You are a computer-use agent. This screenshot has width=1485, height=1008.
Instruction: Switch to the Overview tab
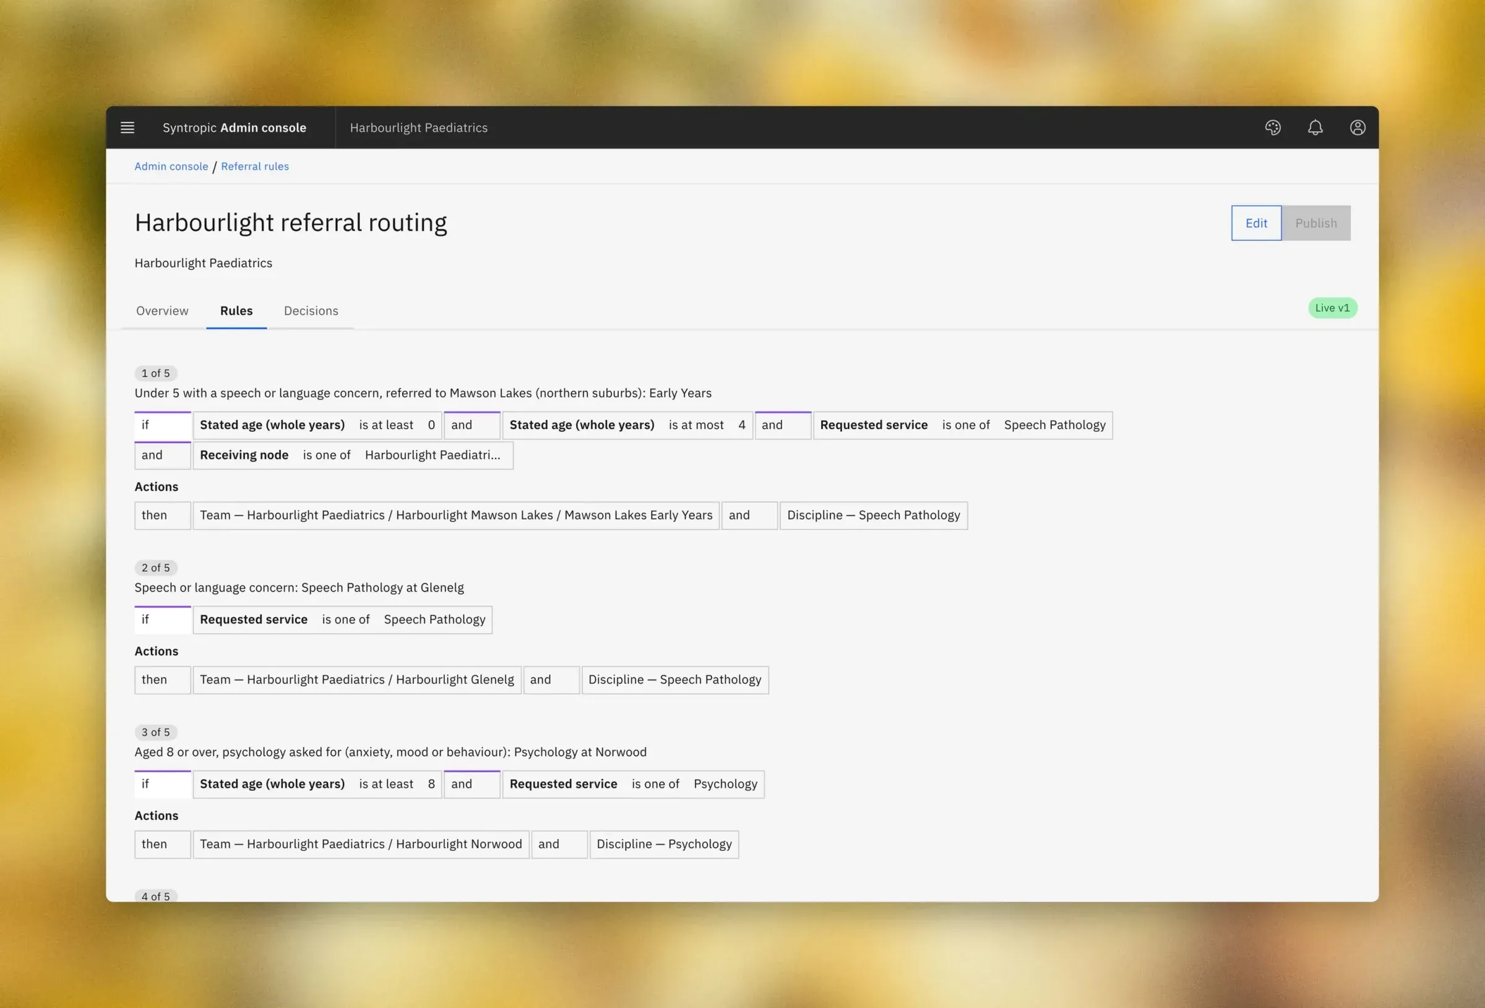[162, 311]
